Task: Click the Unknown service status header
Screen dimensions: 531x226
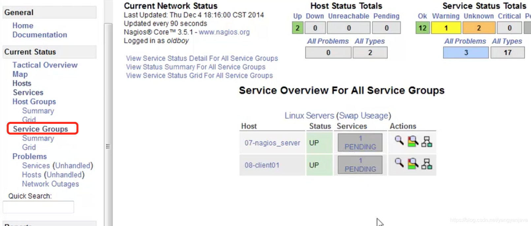Action: (479, 16)
